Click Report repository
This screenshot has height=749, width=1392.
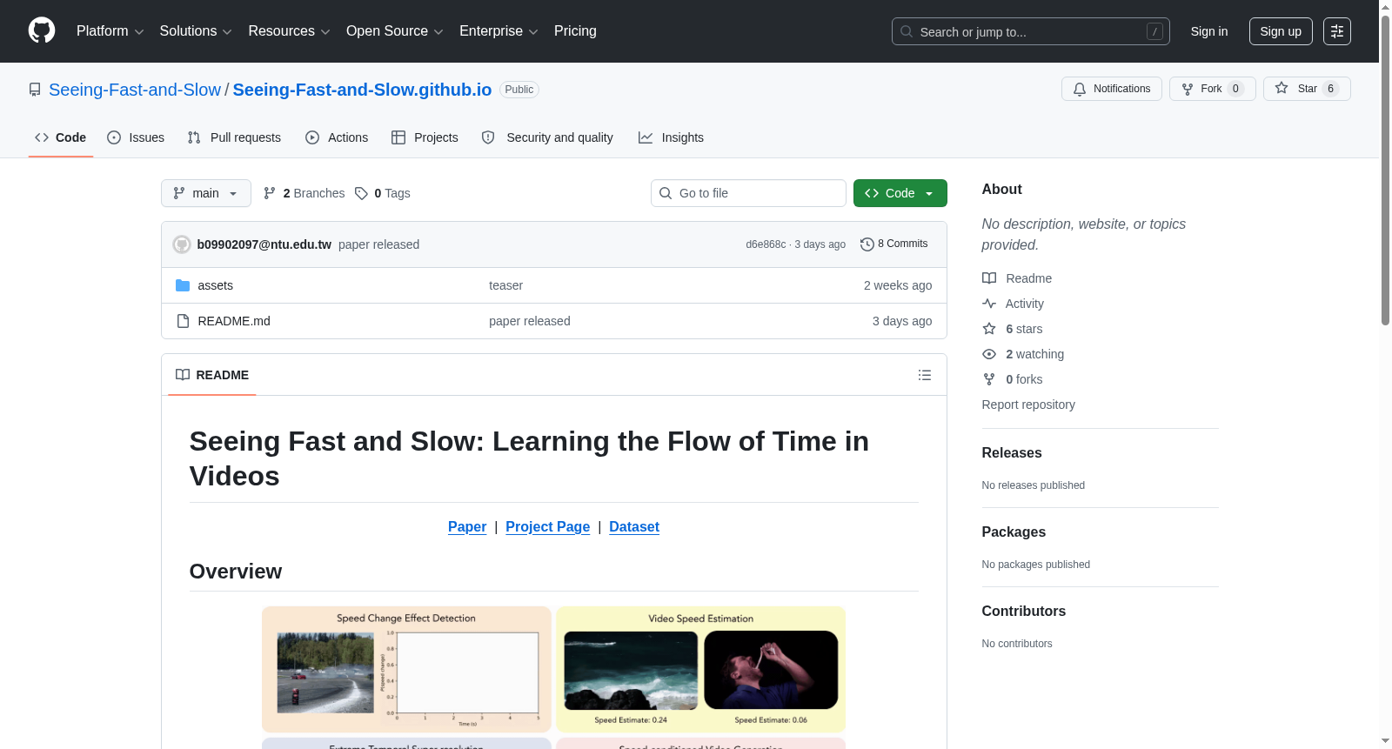point(1028,405)
